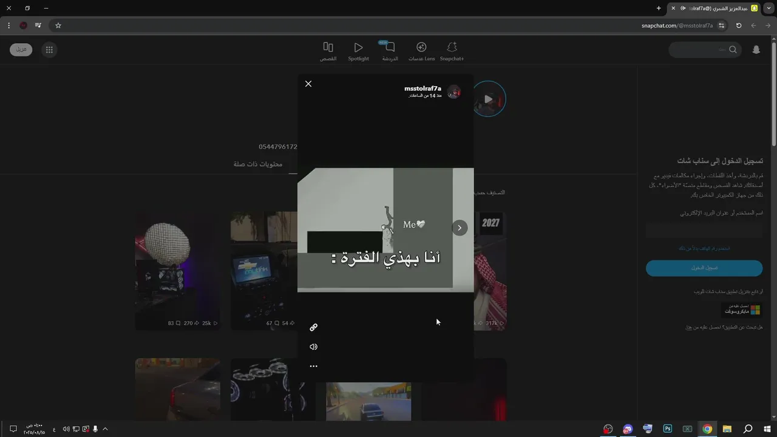The width and height of the screenshot is (777, 437).
Task: Open the Windows Start menu
Action: (767, 429)
